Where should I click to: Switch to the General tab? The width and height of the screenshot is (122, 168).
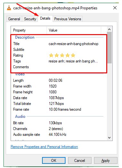point(14,19)
